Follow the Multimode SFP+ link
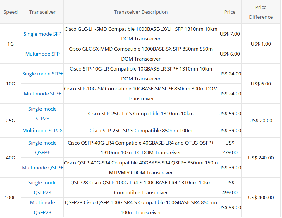 42,94
